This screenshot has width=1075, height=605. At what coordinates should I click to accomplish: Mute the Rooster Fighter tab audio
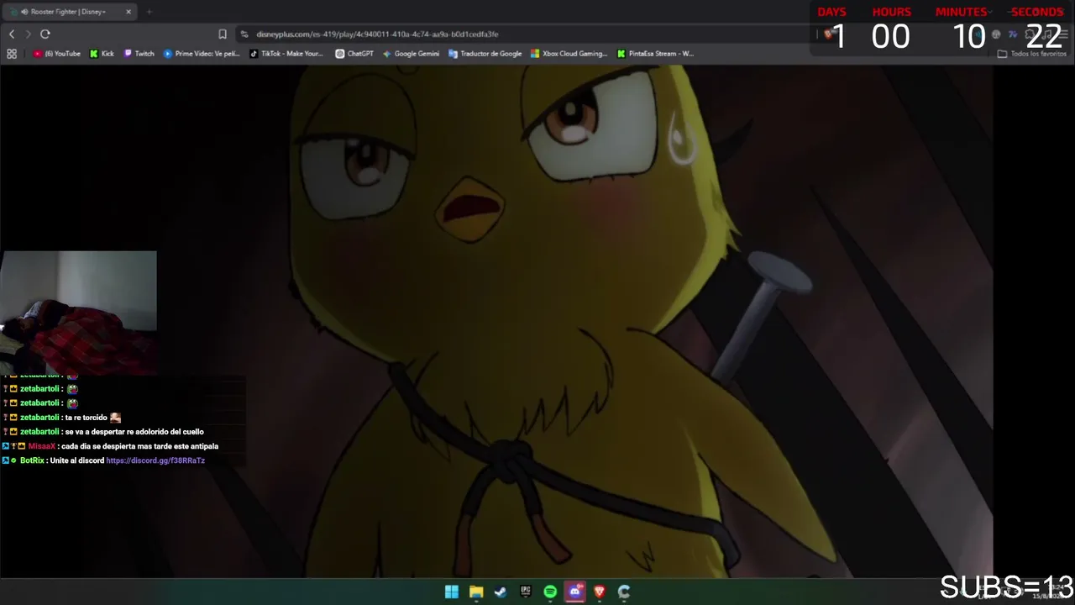click(24, 12)
